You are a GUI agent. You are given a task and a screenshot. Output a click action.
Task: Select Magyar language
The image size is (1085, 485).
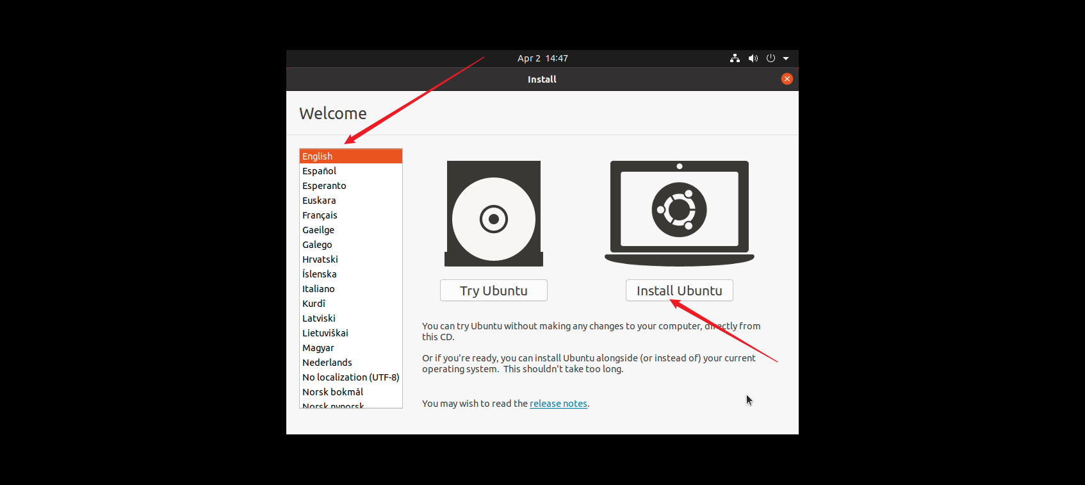coord(351,348)
